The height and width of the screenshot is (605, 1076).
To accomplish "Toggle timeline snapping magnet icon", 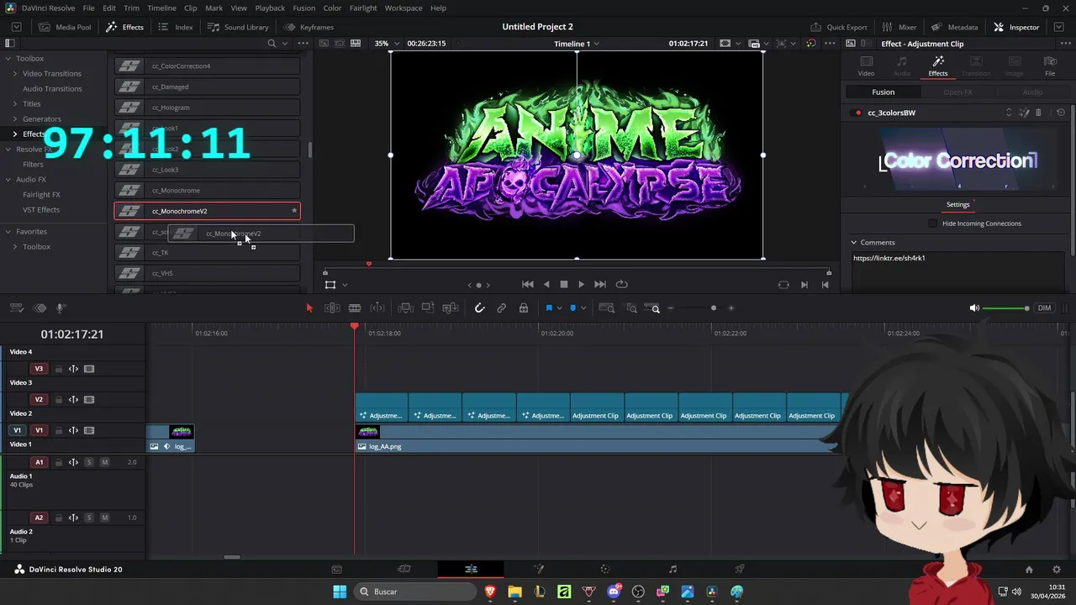I will [480, 308].
